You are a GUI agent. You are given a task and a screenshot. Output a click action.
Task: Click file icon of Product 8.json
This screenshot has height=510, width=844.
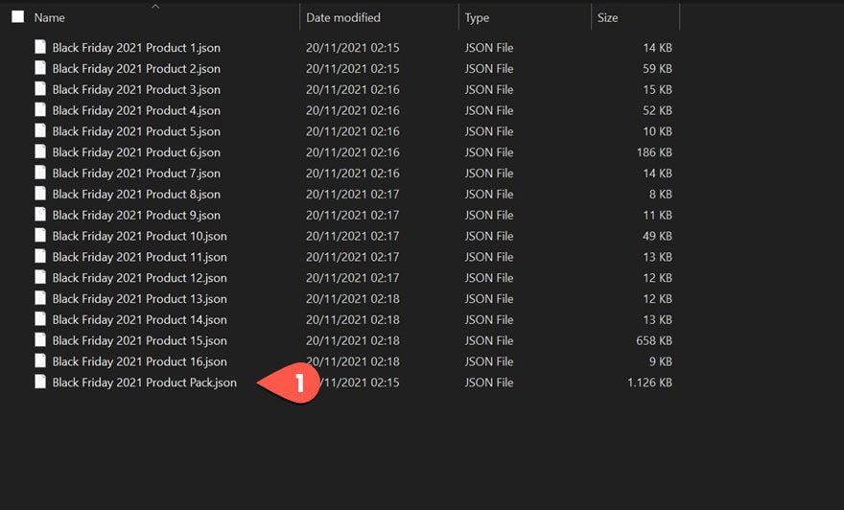40,194
